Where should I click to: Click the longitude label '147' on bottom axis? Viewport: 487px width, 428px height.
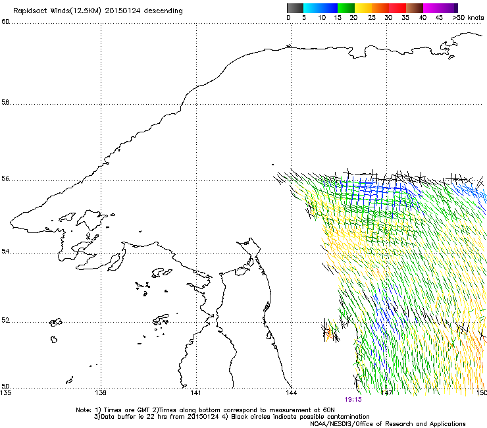[387, 393]
